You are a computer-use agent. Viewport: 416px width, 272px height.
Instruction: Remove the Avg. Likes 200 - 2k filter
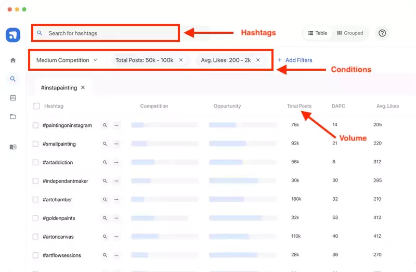tap(258, 60)
